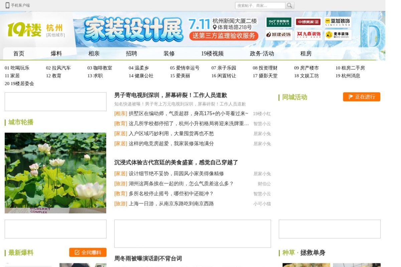
Task: Open the 20 19楼居委会 board link
Action: click(19, 84)
